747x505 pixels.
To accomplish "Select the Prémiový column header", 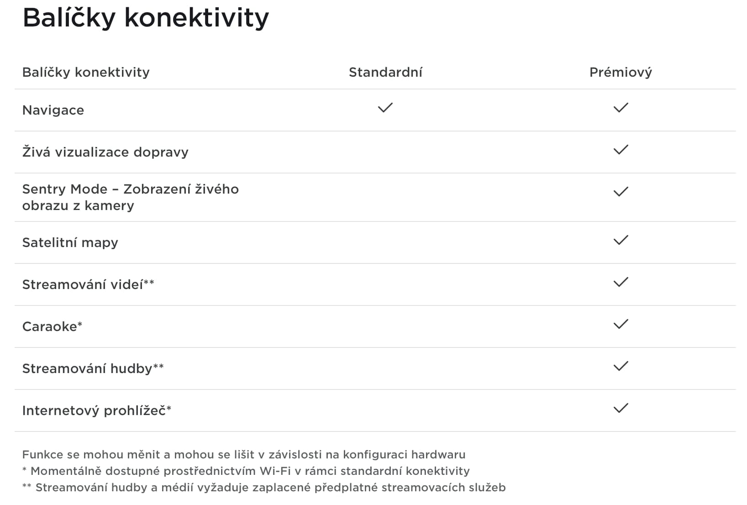I will (x=621, y=72).
